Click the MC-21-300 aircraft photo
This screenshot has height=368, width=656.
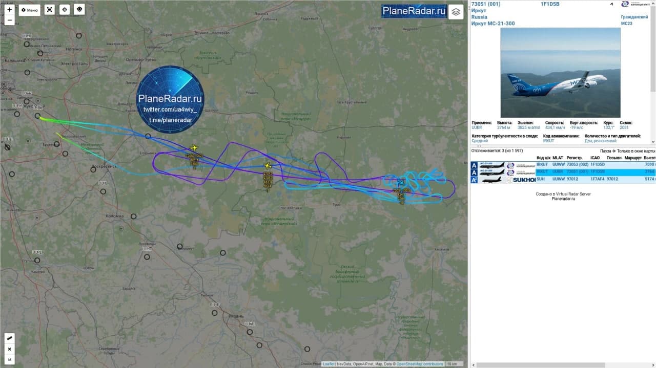point(560,73)
